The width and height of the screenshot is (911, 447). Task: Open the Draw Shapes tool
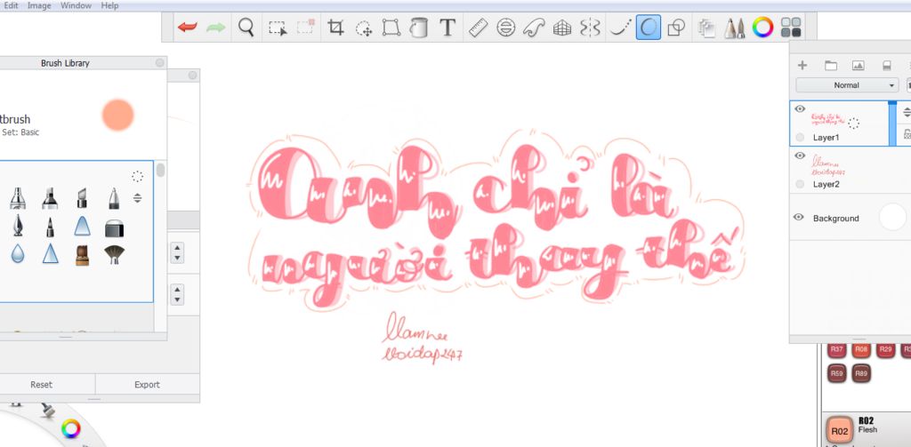(x=676, y=28)
